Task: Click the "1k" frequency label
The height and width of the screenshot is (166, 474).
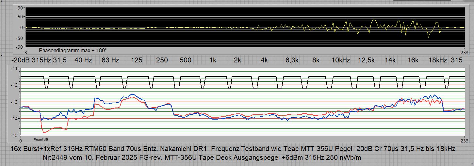Action: 213,60
